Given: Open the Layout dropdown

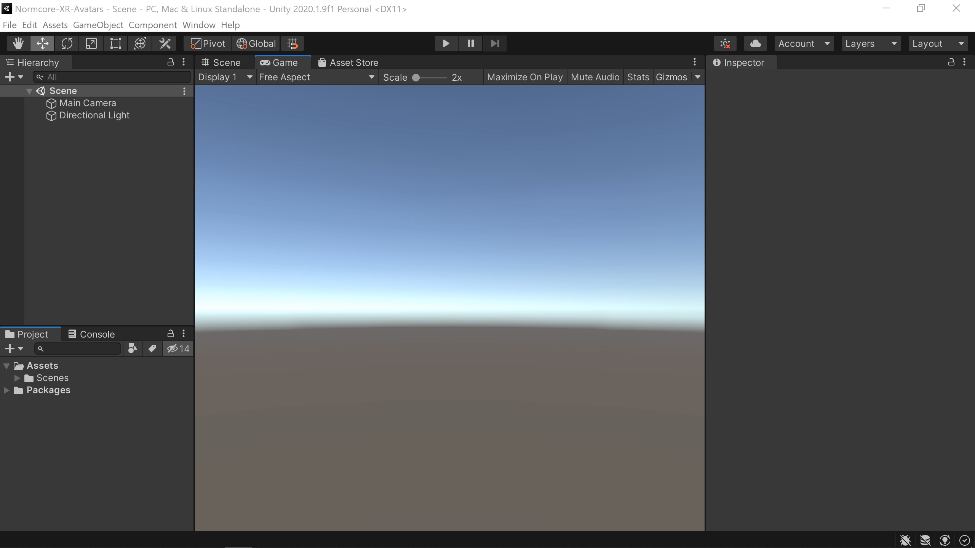Looking at the screenshot, I should [x=938, y=43].
